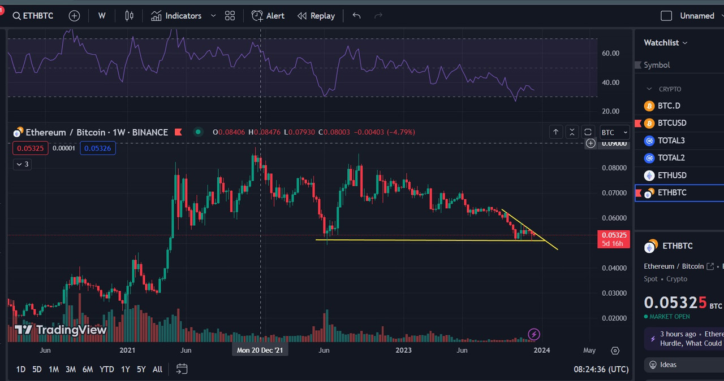Viewport: 724px width, 381px height.
Task: Click the green market status dot
Action: (198, 132)
